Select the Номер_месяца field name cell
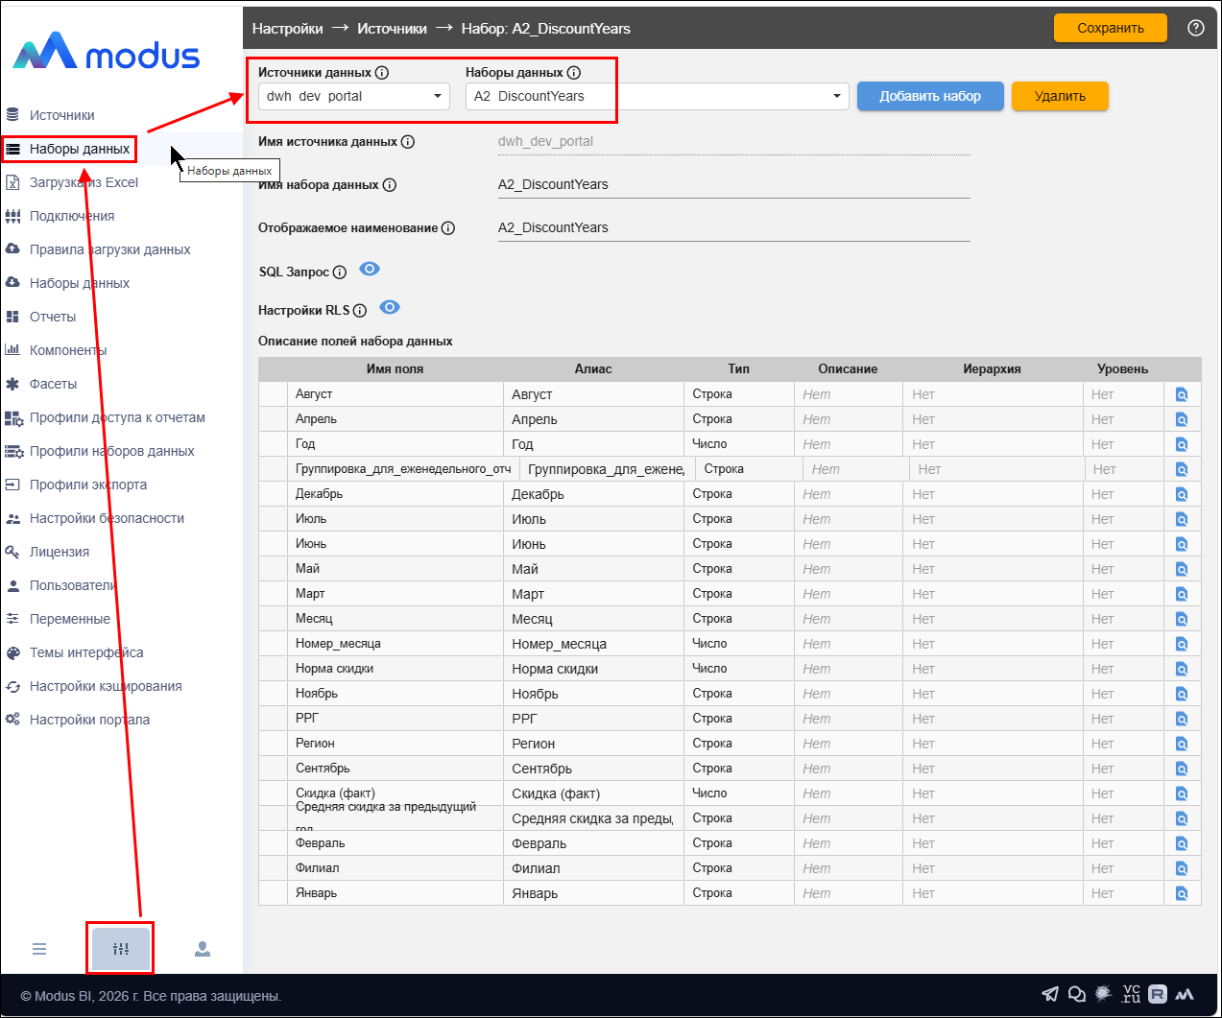This screenshot has width=1222, height=1018. [x=395, y=644]
